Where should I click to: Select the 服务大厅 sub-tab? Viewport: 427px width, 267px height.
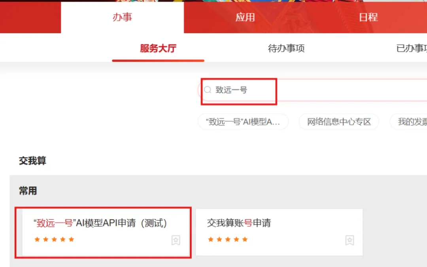[158, 49]
